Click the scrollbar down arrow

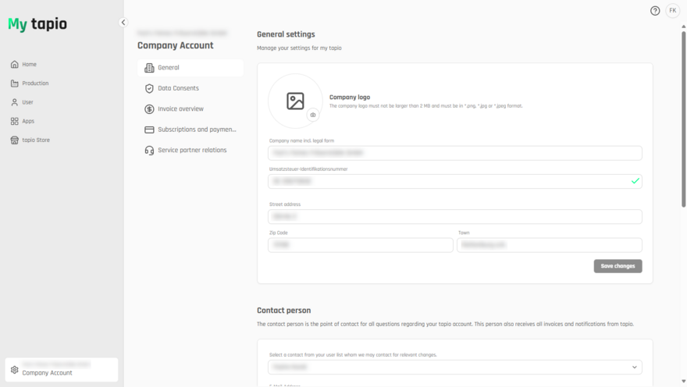point(684,382)
